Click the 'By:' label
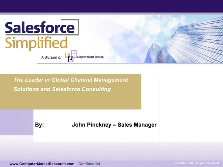This screenshot has width=223, height=167. point(39,125)
